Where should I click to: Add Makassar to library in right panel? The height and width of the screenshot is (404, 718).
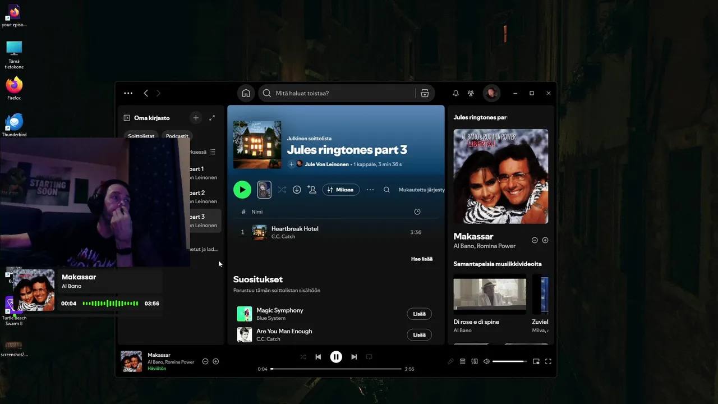(x=545, y=240)
